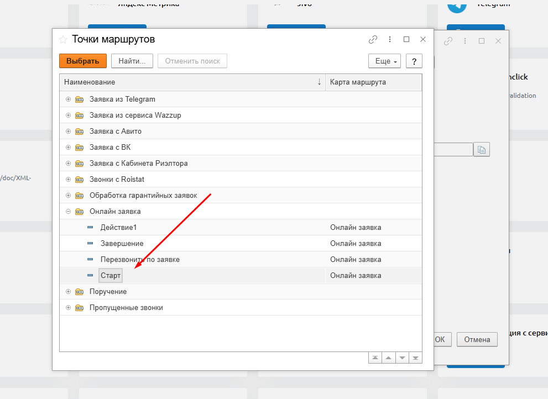Viewport: 548px width, 399px height.
Task: Click the Отмена button in background dialog
Action: 477,339
